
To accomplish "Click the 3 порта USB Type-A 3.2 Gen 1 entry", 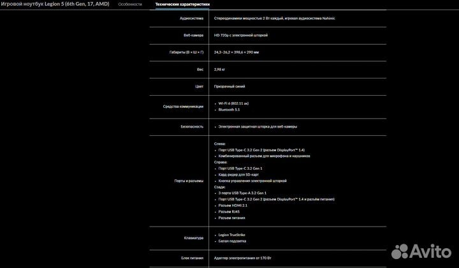I will click(x=242, y=193).
